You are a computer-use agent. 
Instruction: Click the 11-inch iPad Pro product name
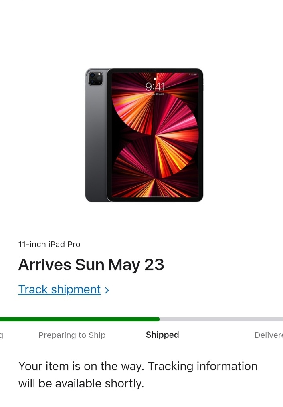49,244
